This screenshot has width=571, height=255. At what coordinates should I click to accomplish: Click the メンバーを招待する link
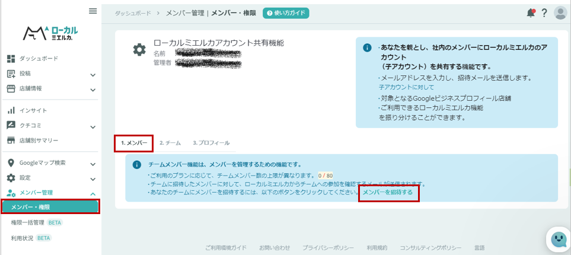click(388, 192)
